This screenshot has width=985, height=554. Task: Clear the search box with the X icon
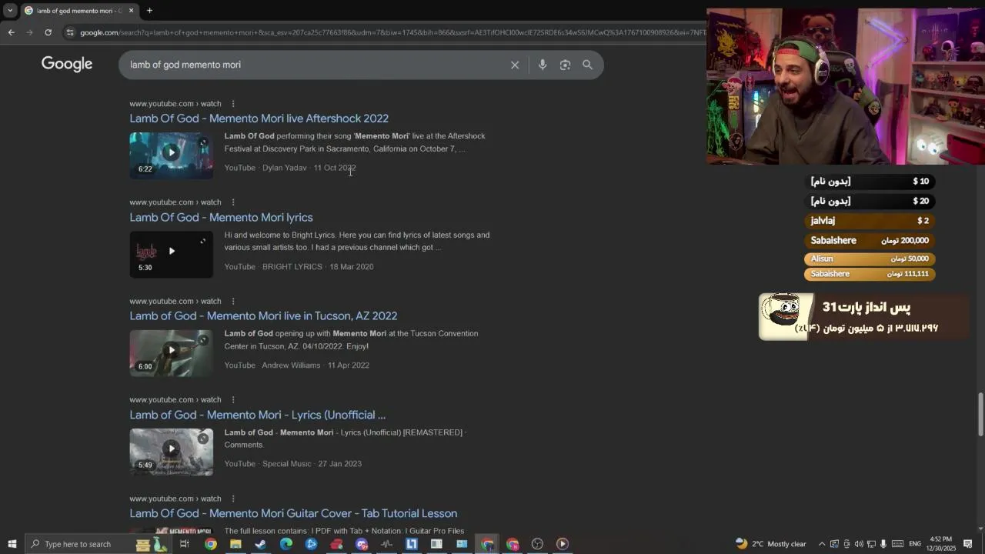pos(515,65)
